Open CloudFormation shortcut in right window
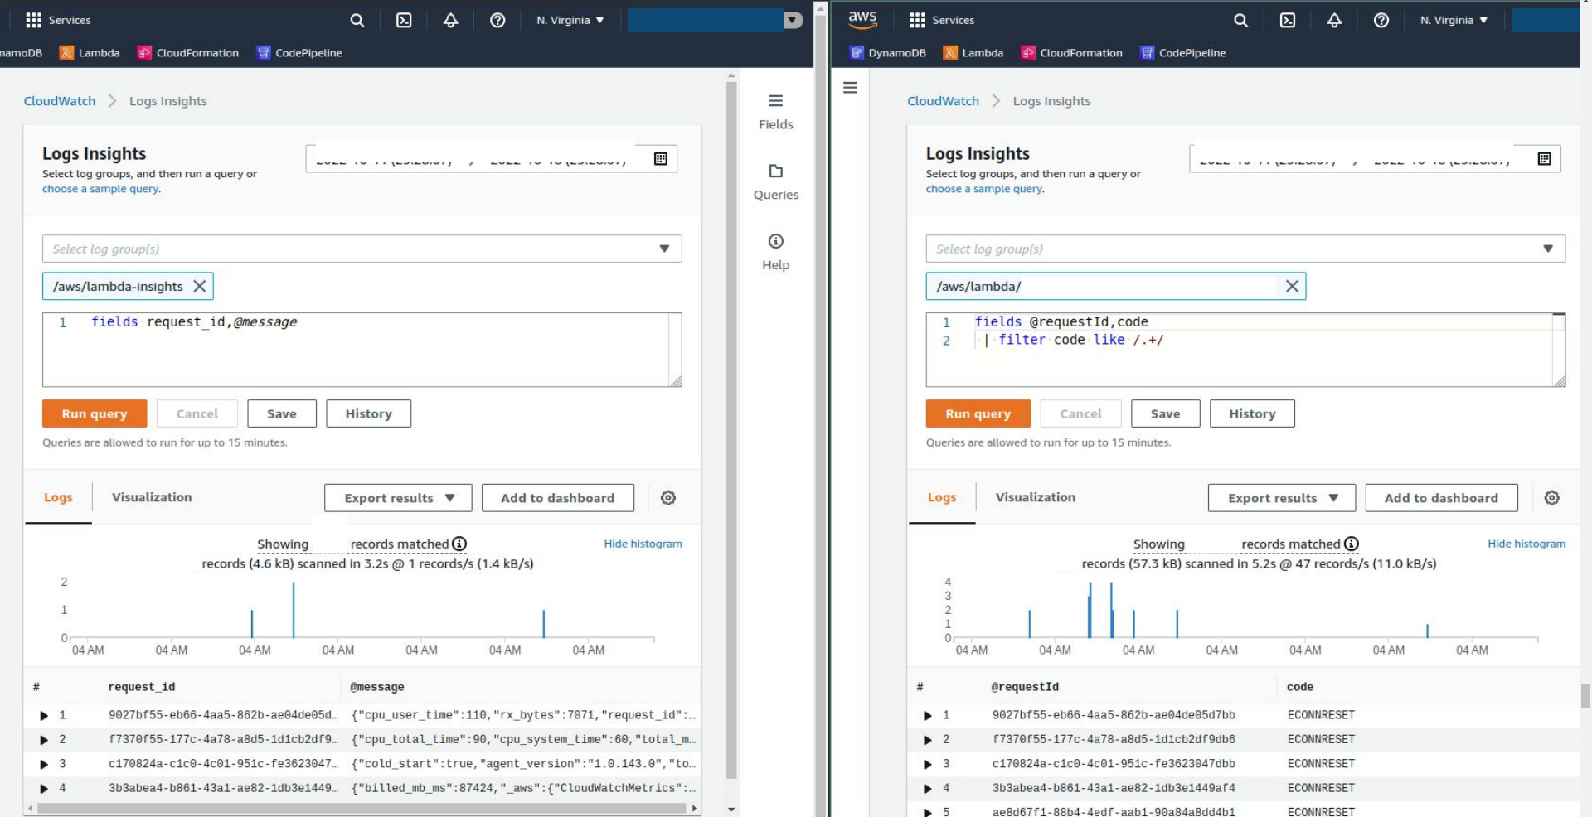The width and height of the screenshot is (1592, 817). [x=1072, y=53]
